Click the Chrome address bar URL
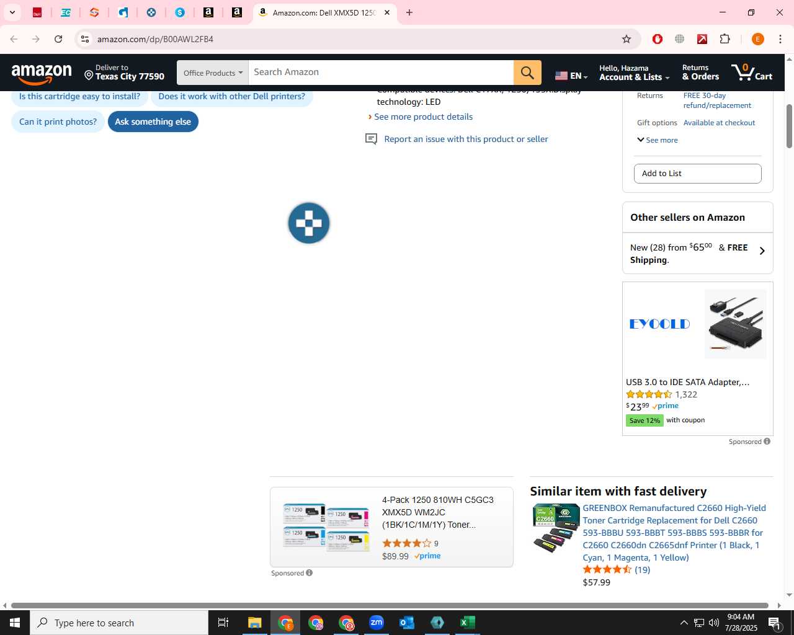This screenshot has width=794, height=635. (x=155, y=39)
